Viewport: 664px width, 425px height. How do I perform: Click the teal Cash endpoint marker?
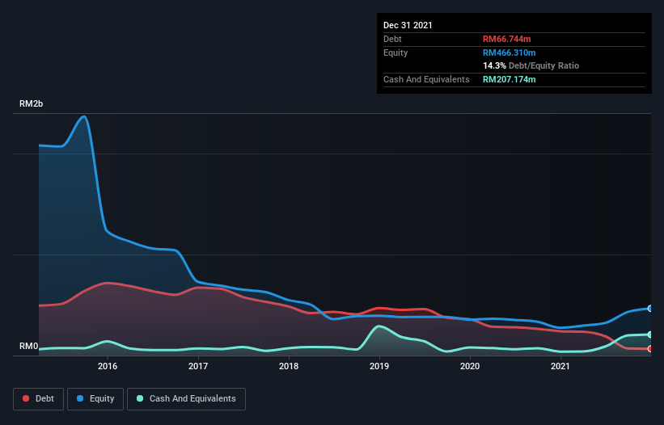(x=650, y=335)
